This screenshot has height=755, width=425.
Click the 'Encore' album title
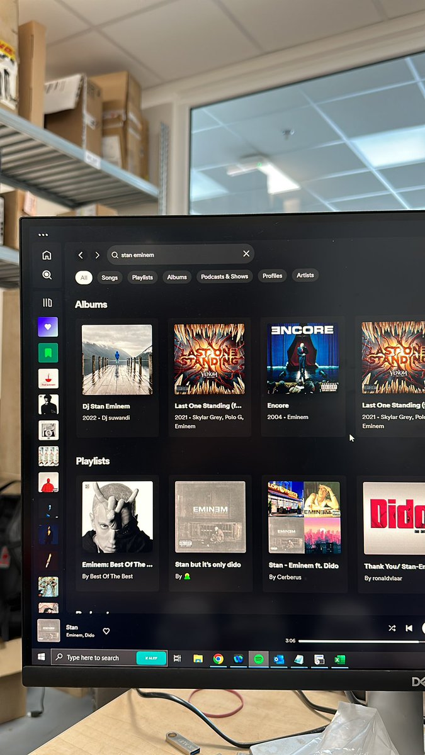(278, 406)
